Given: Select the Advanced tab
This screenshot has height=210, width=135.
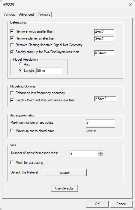Looking at the screenshot, I should (x=26, y=14).
